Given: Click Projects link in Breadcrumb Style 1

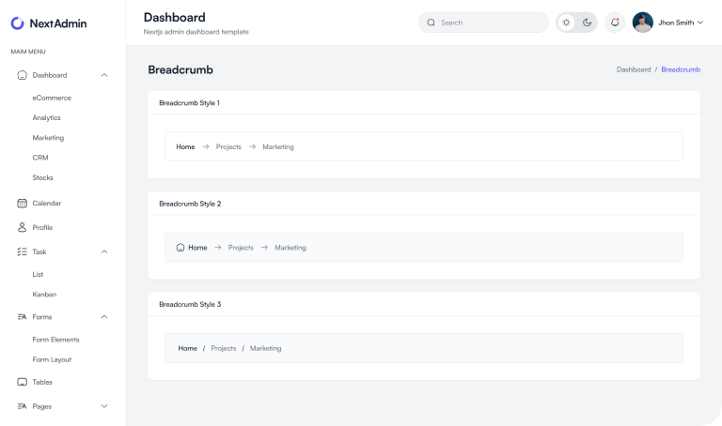Looking at the screenshot, I should click(228, 146).
